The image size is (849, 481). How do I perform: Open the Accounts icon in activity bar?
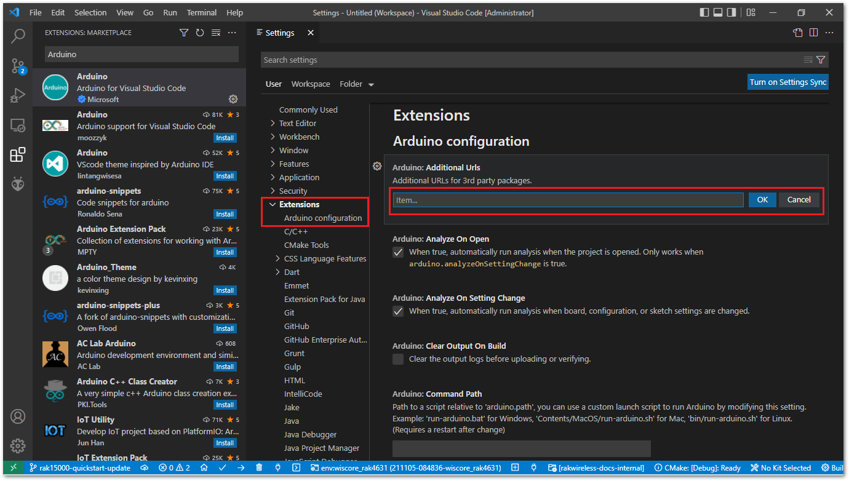click(18, 417)
